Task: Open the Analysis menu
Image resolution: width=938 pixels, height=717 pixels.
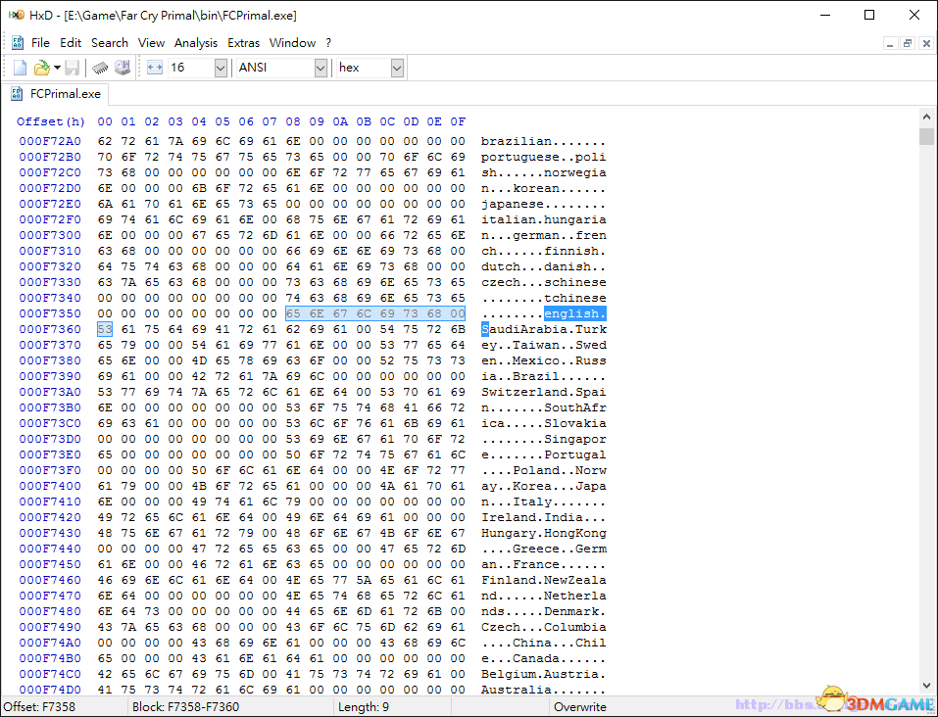Action: (x=196, y=43)
